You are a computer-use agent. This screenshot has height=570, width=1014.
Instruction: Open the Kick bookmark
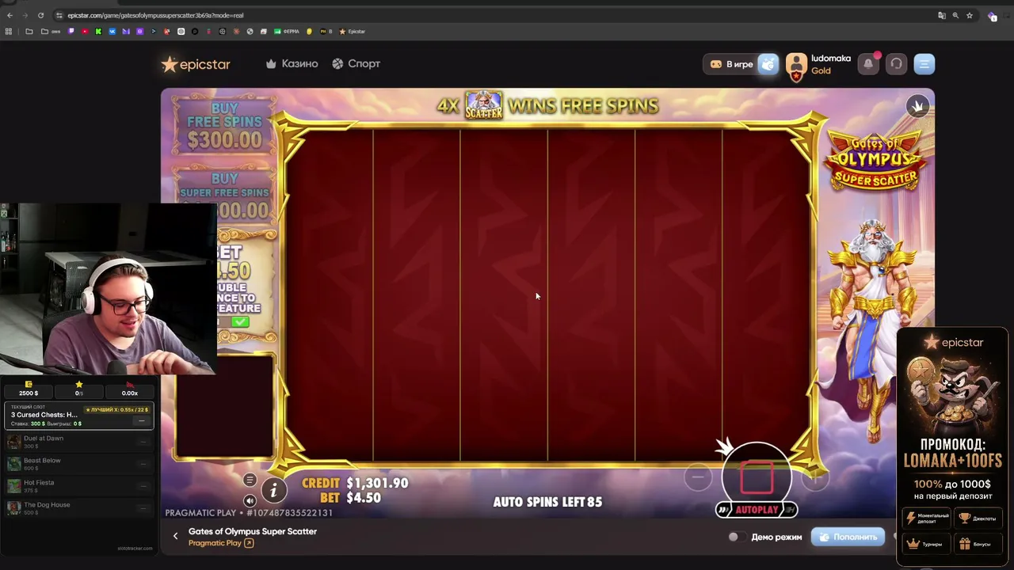pyautogui.click(x=98, y=32)
